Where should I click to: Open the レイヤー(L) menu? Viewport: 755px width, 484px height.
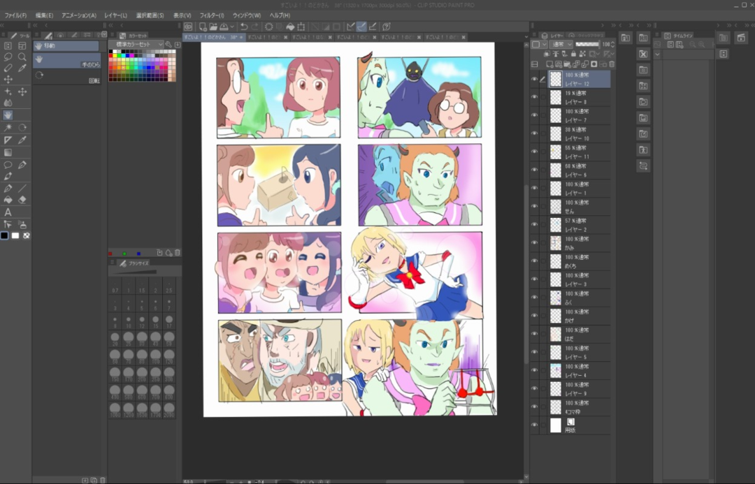(x=115, y=15)
